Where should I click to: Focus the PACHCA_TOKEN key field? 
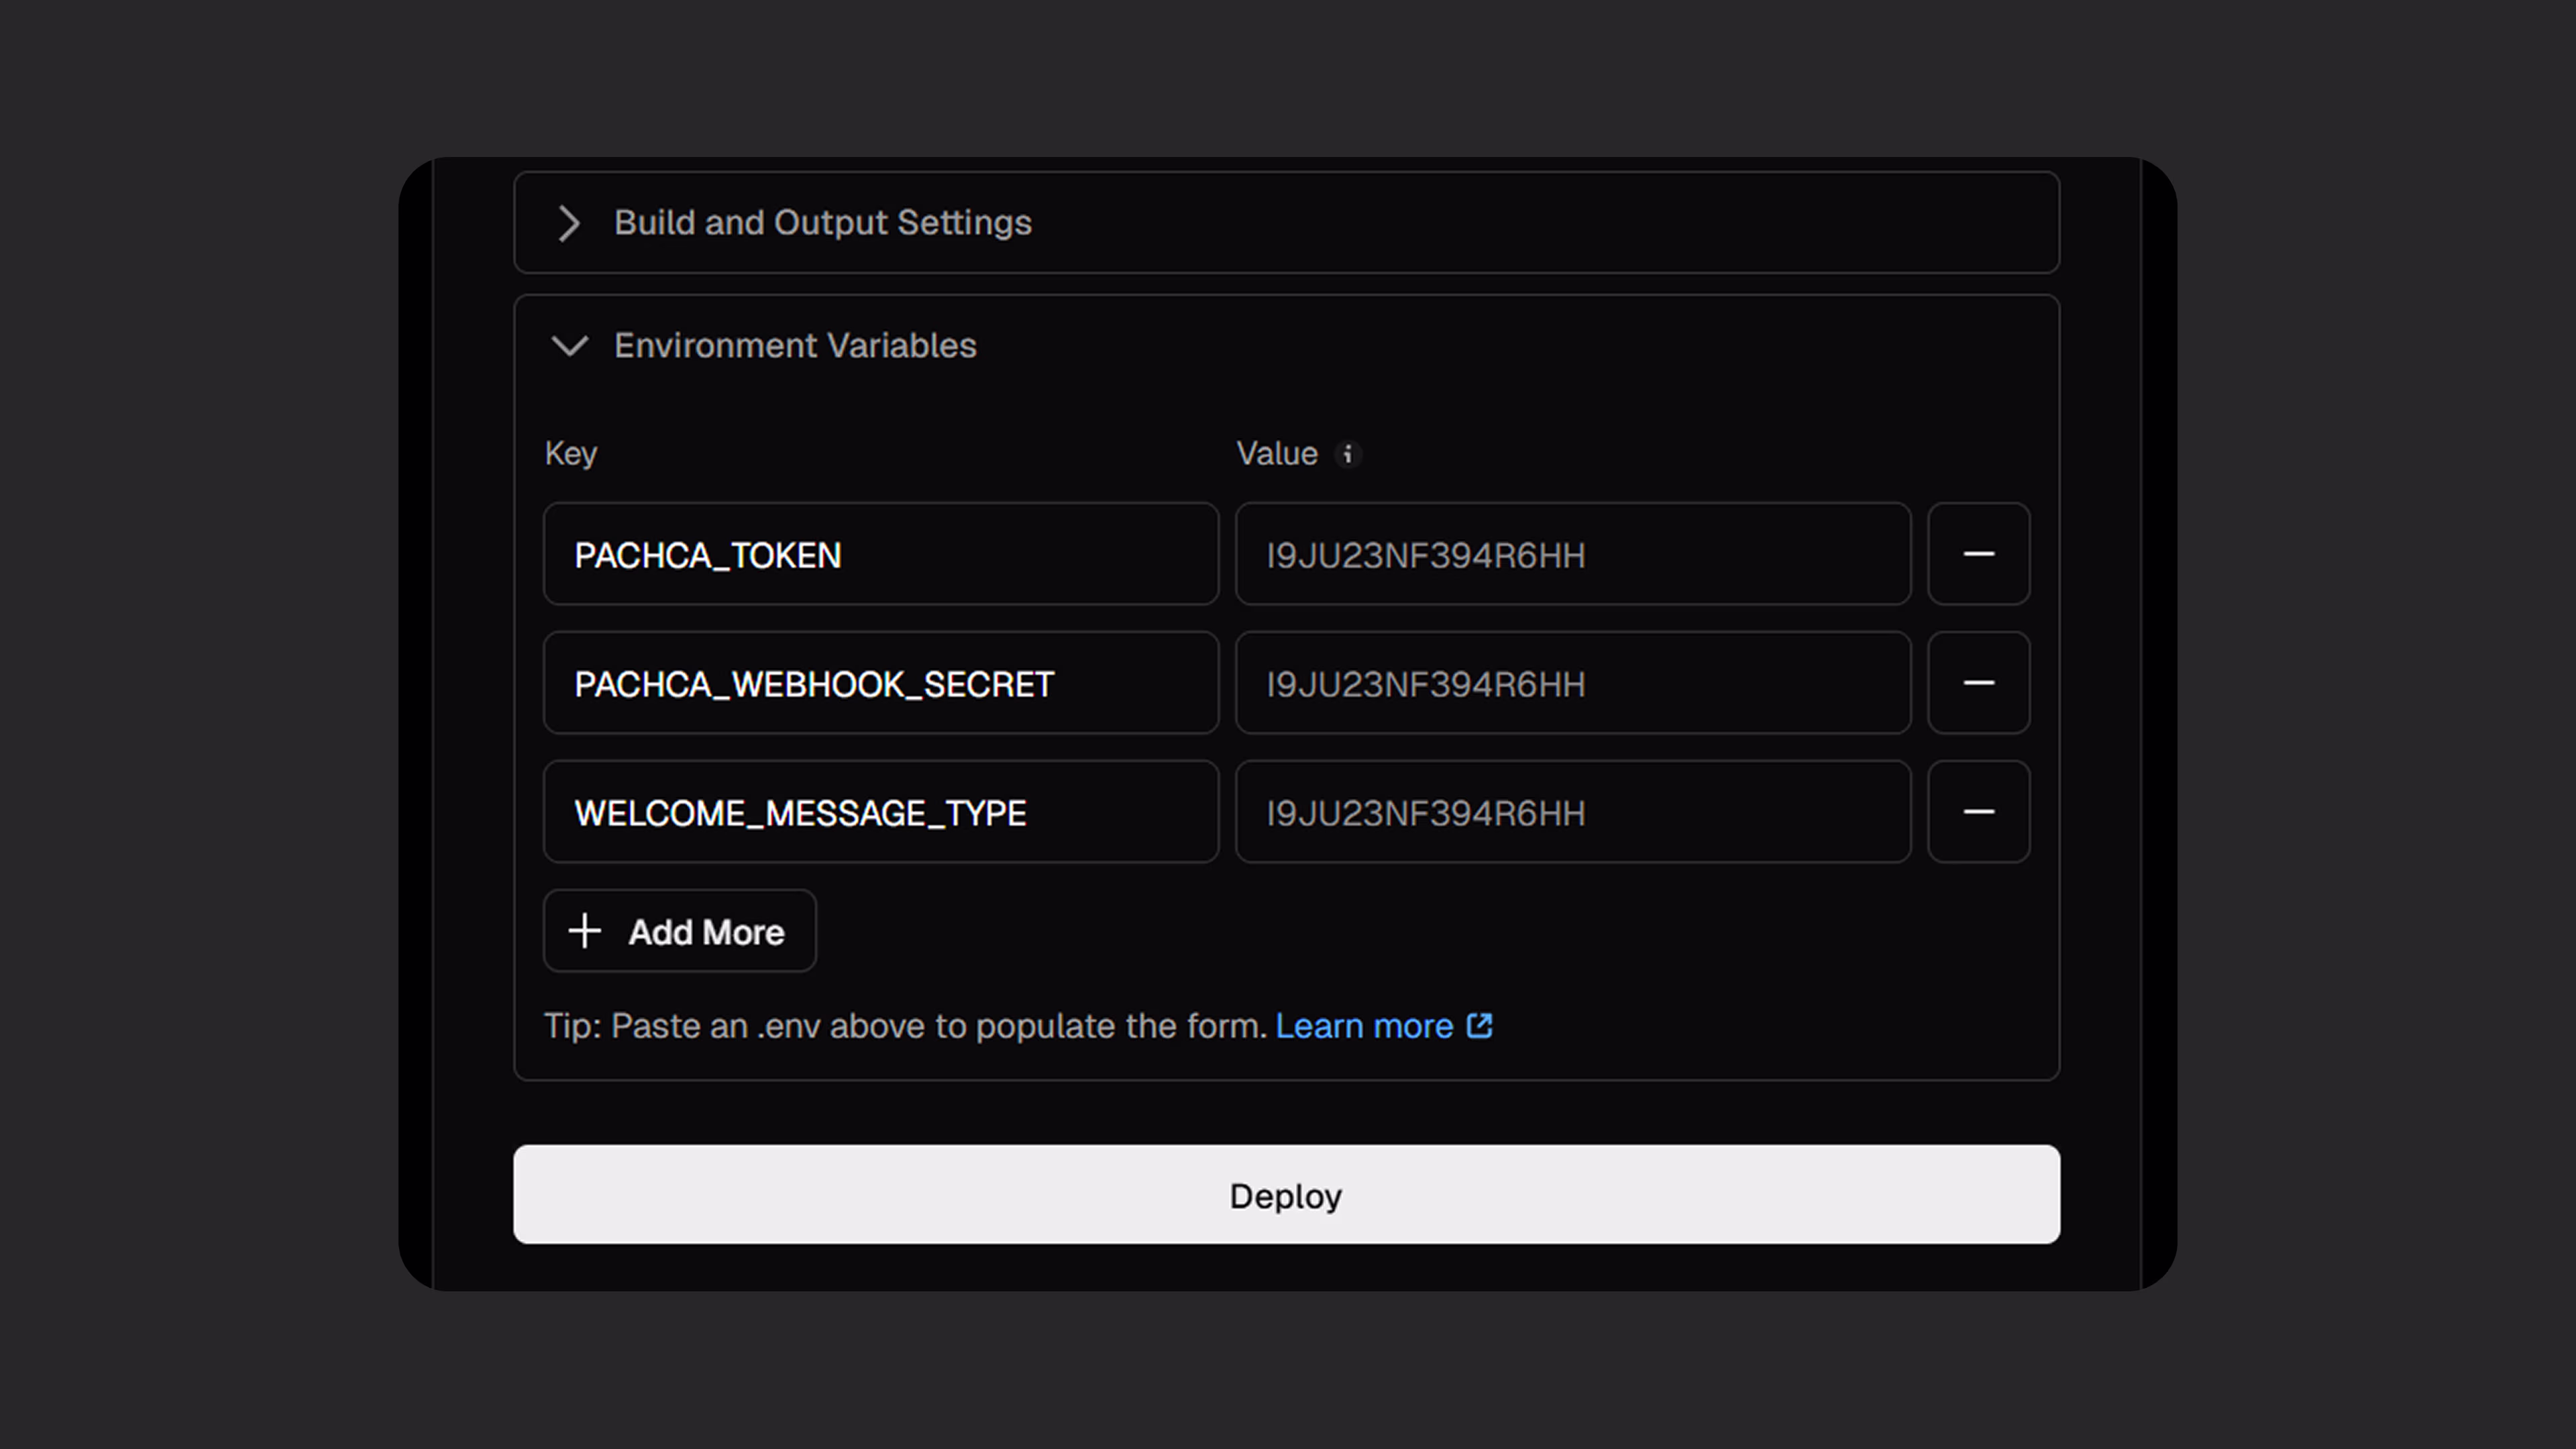point(880,554)
